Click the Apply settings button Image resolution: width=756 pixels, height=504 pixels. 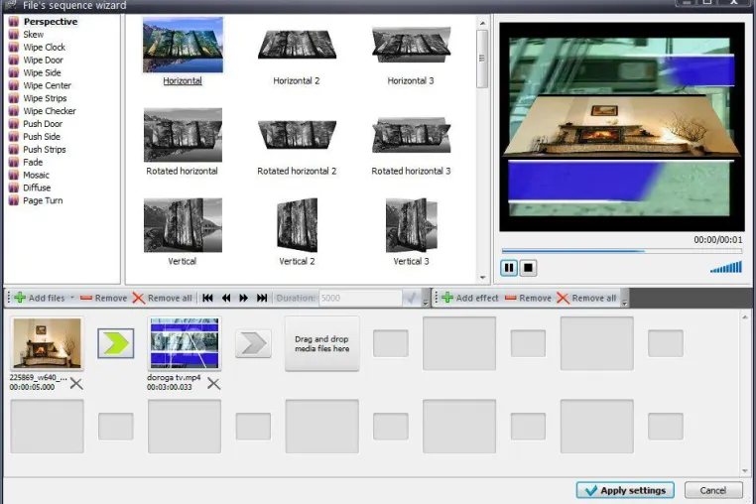click(x=625, y=490)
